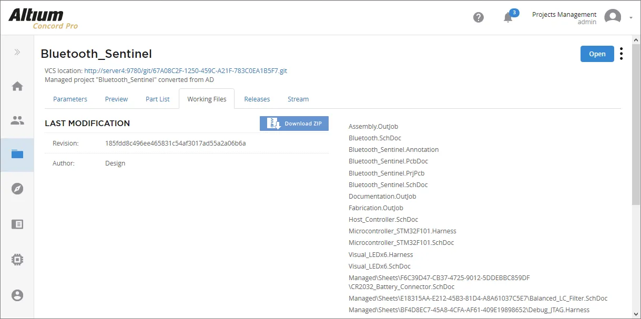The width and height of the screenshot is (641, 319).
Task: Click the scrollbar up arrow
Action: tap(636, 40)
